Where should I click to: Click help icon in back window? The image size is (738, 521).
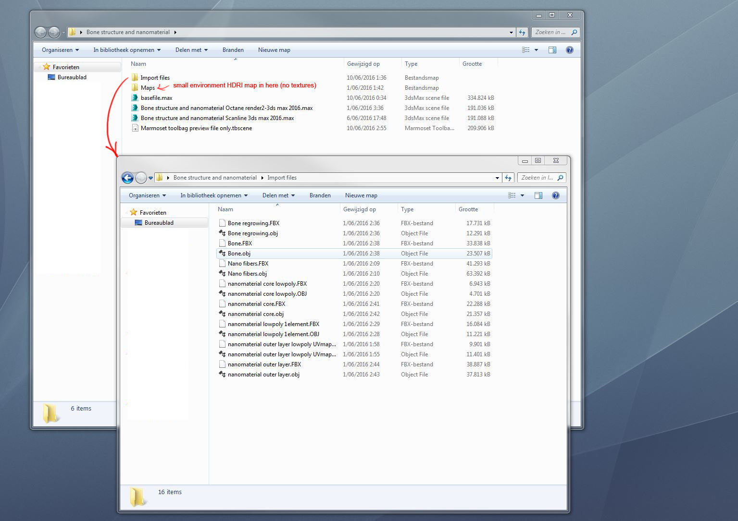[570, 50]
